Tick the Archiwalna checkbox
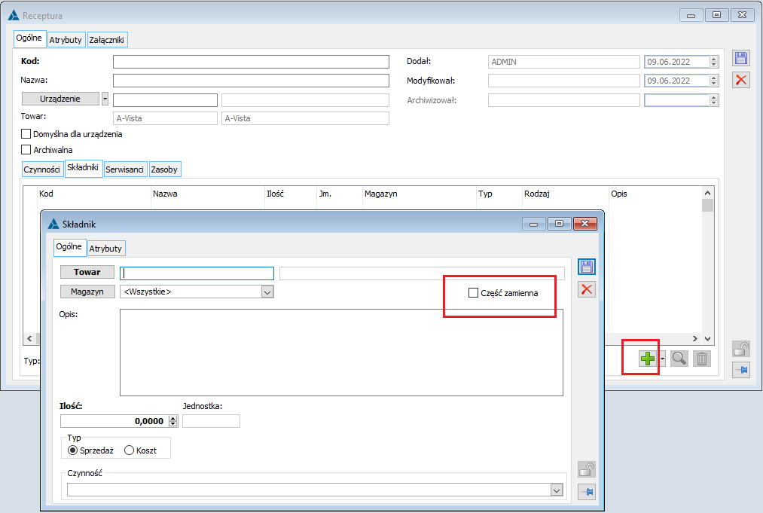The width and height of the screenshot is (763, 513). [26, 149]
